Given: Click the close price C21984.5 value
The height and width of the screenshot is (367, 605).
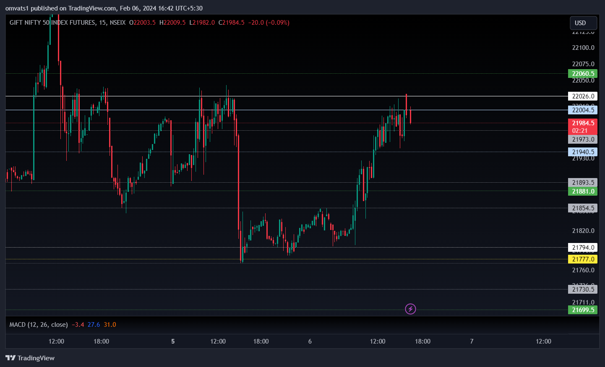Looking at the screenshot, I should (232, 23).
